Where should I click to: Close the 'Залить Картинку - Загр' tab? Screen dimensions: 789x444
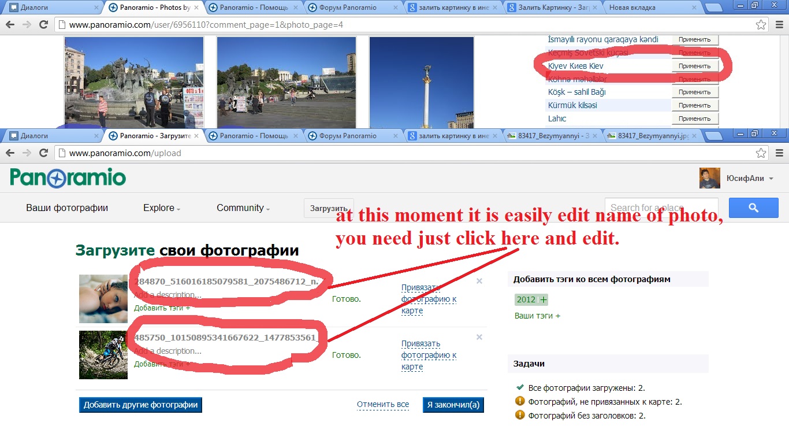[x=594, y=8]
